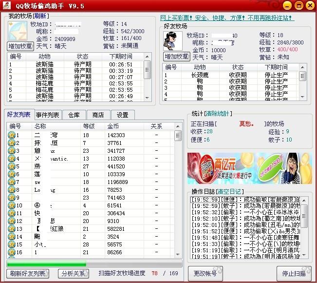Screen dimensions: 317x283
Task: Select friend row with 1196889 coins
Action: click(91, 182)
